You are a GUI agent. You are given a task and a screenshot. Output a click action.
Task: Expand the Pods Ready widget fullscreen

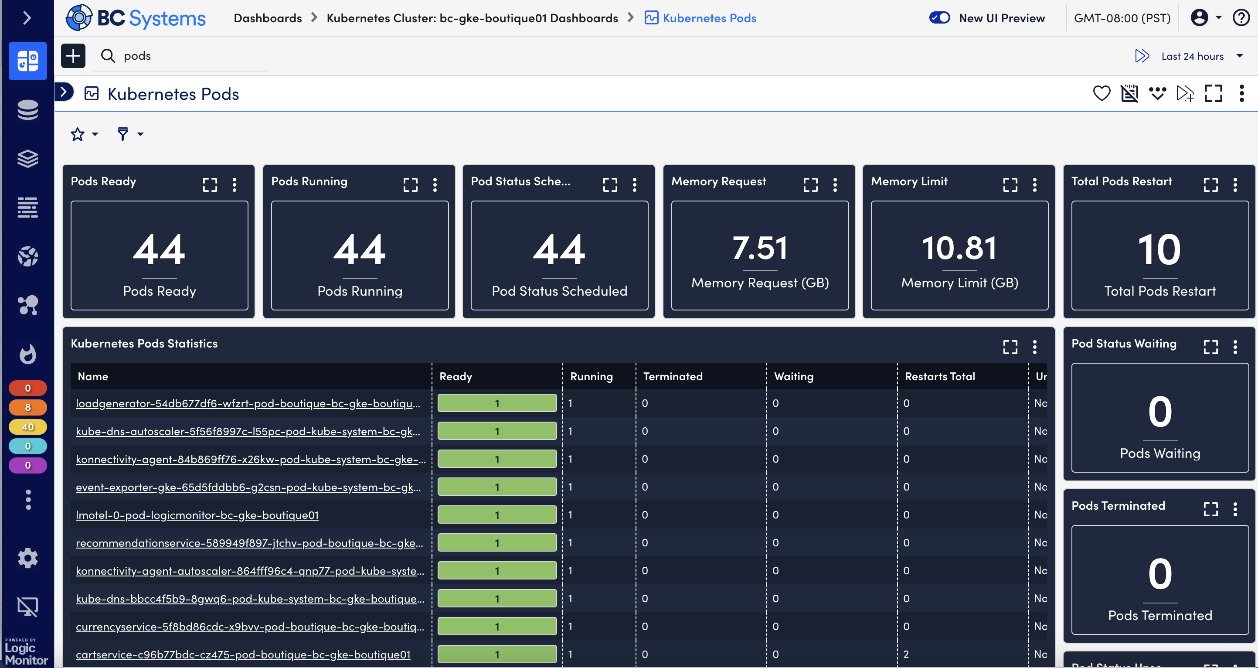(x=210, y=184)
